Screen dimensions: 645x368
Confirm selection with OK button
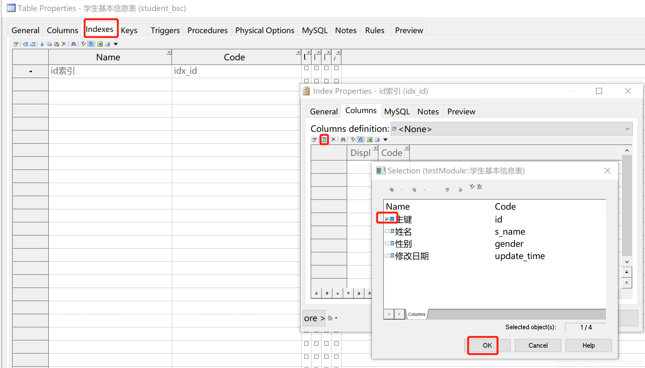pyautogui.click(x=487, y=345)
